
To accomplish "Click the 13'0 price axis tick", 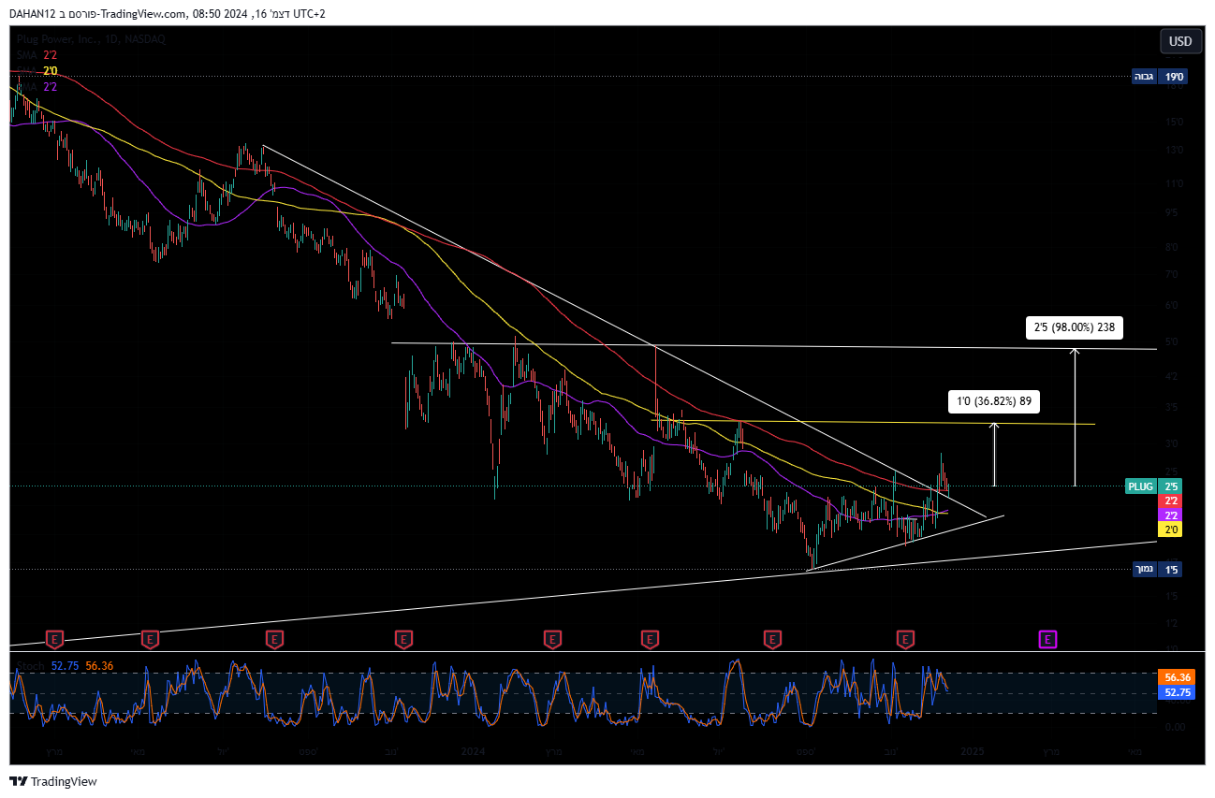I will tap(1175, 150).
